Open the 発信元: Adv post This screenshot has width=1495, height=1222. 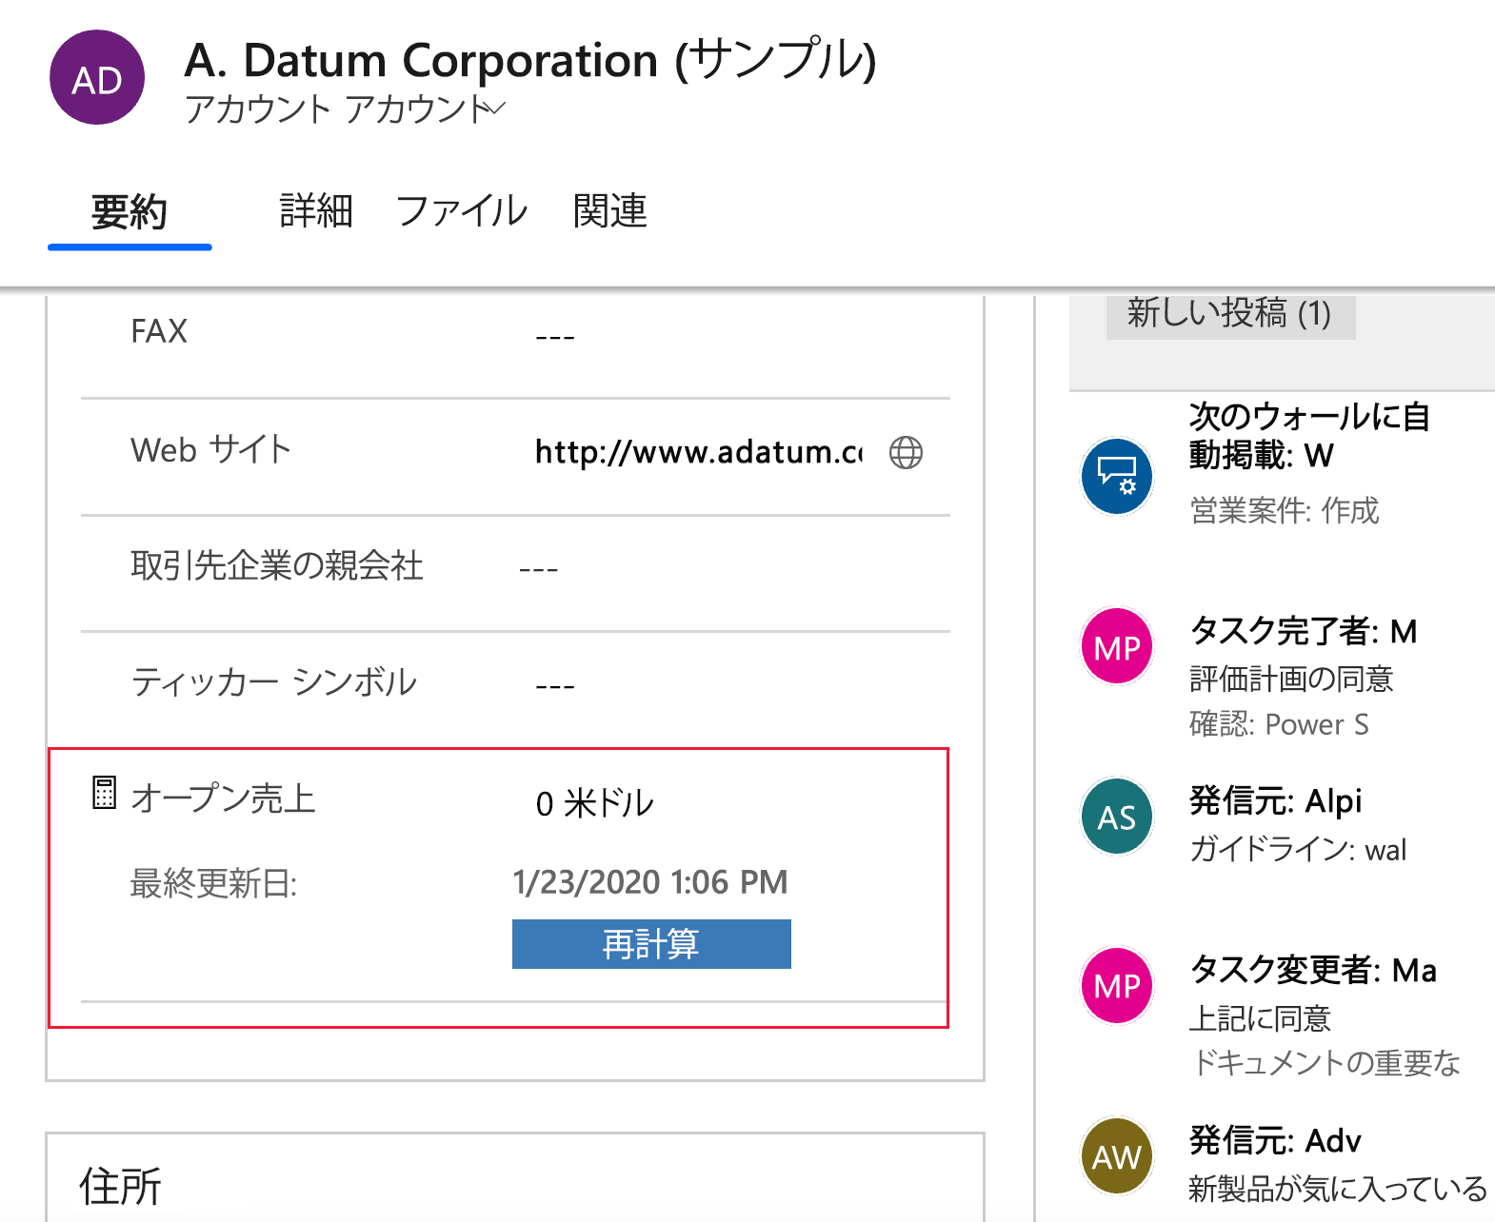click(x=1275, y=1140)
